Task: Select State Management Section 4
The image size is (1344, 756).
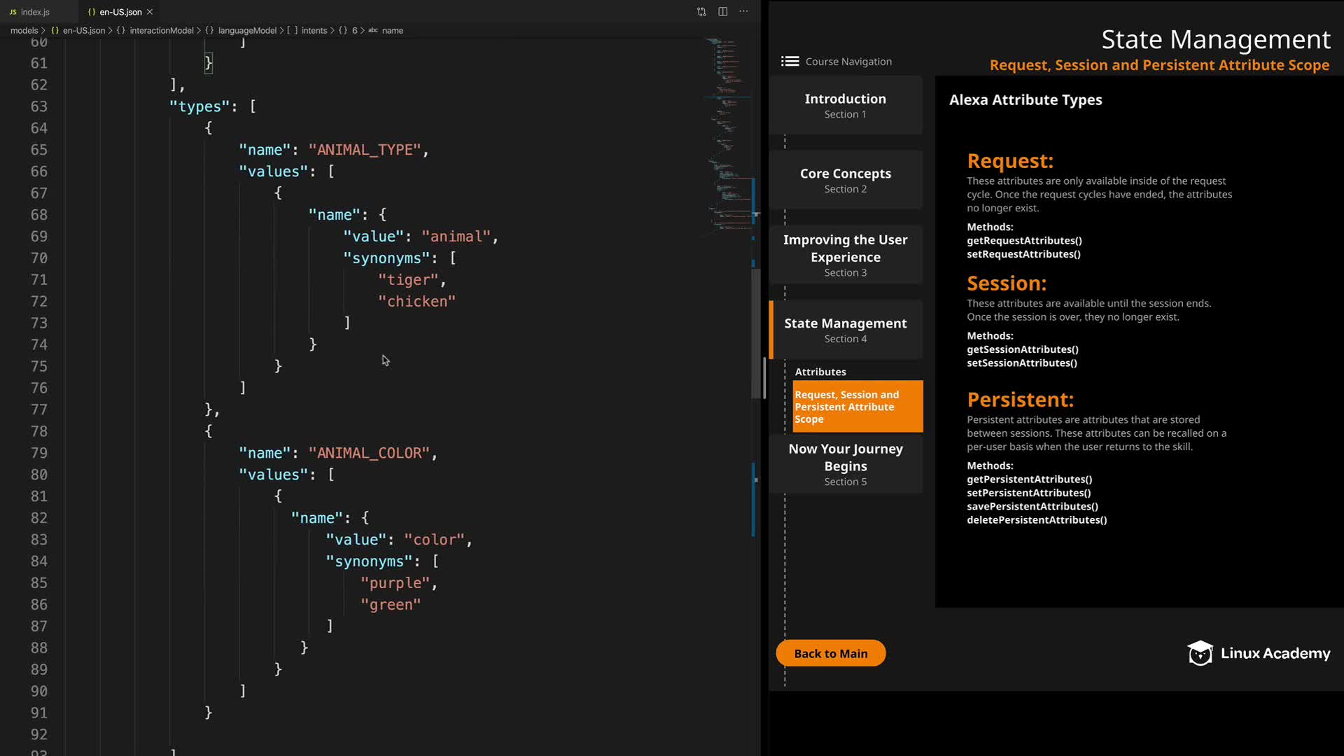Action: [845, 330]
